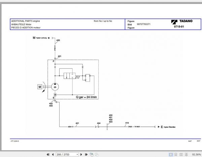Click the 'ADDITIONAL PARTS engine' title

[x=26, y=21]
